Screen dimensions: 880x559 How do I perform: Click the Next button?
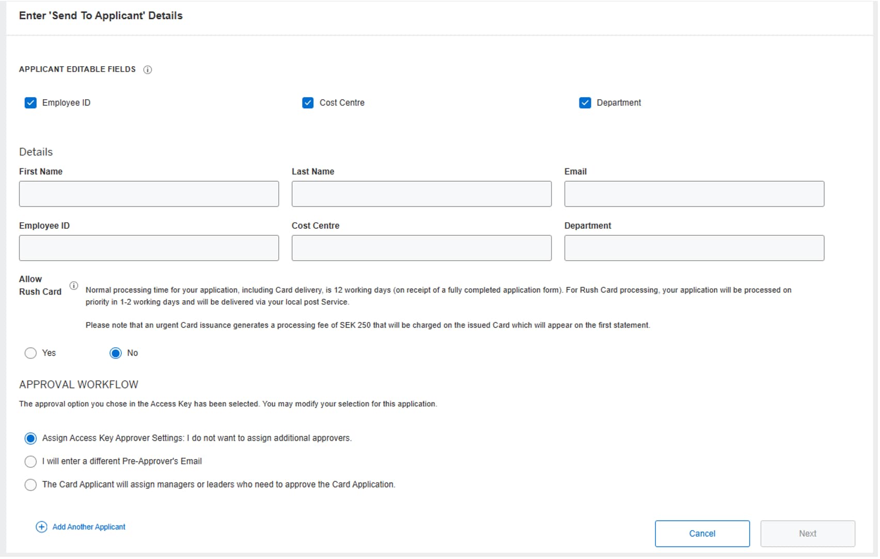point(807,534)
